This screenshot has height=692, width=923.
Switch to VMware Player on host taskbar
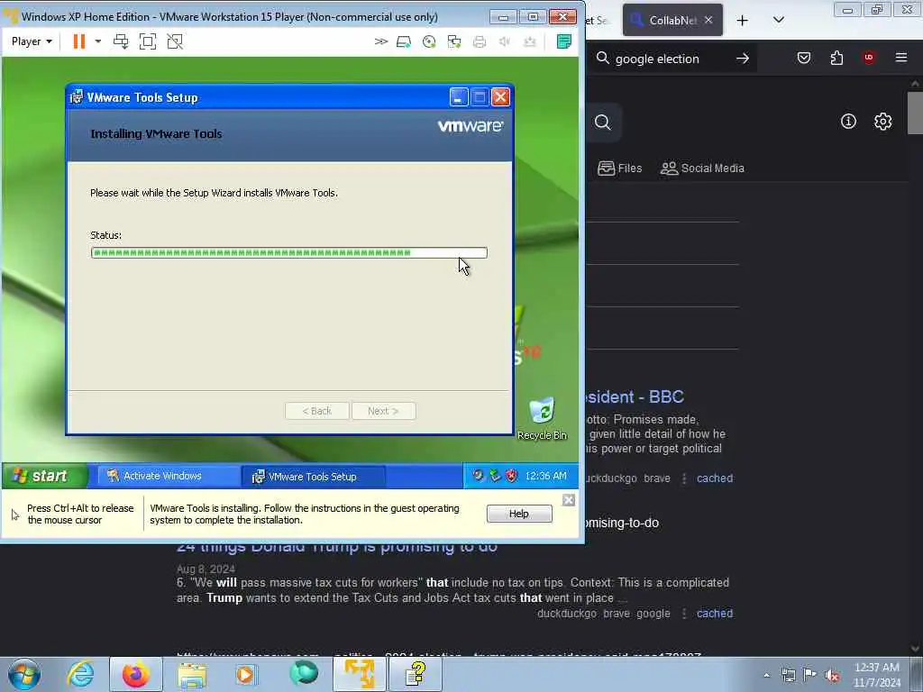pyautogui.click(x=359, y=674)
